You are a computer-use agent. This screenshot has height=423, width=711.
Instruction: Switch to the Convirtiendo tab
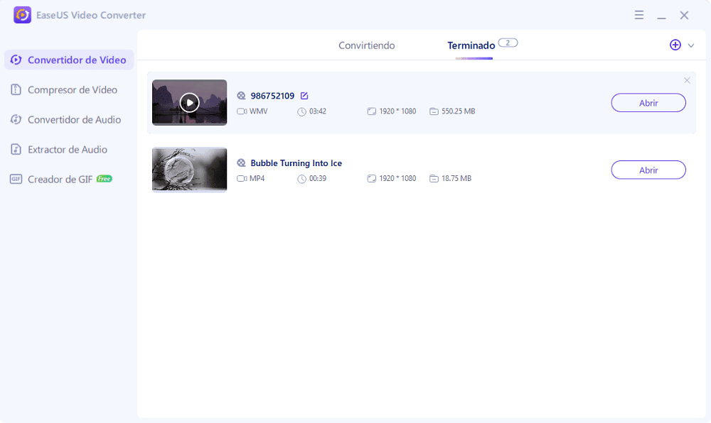[x=366, y=45]
